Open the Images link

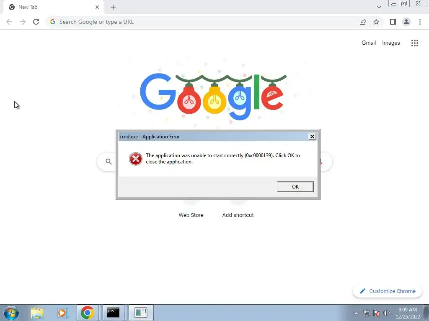(x=391, y=43)
